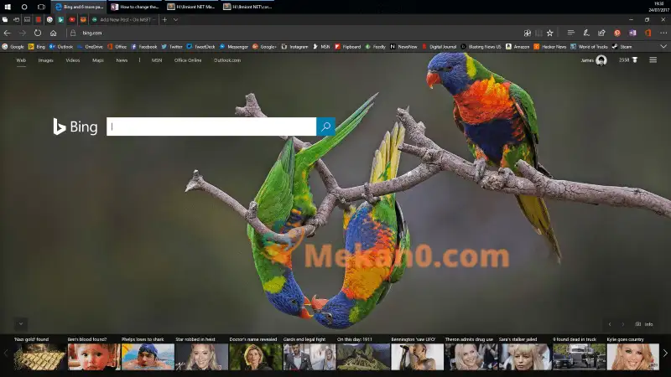The height and width of the screenshot is (377, 671).
Task: Open the Office Online link on Bing
Action: (x=188, y=60)
